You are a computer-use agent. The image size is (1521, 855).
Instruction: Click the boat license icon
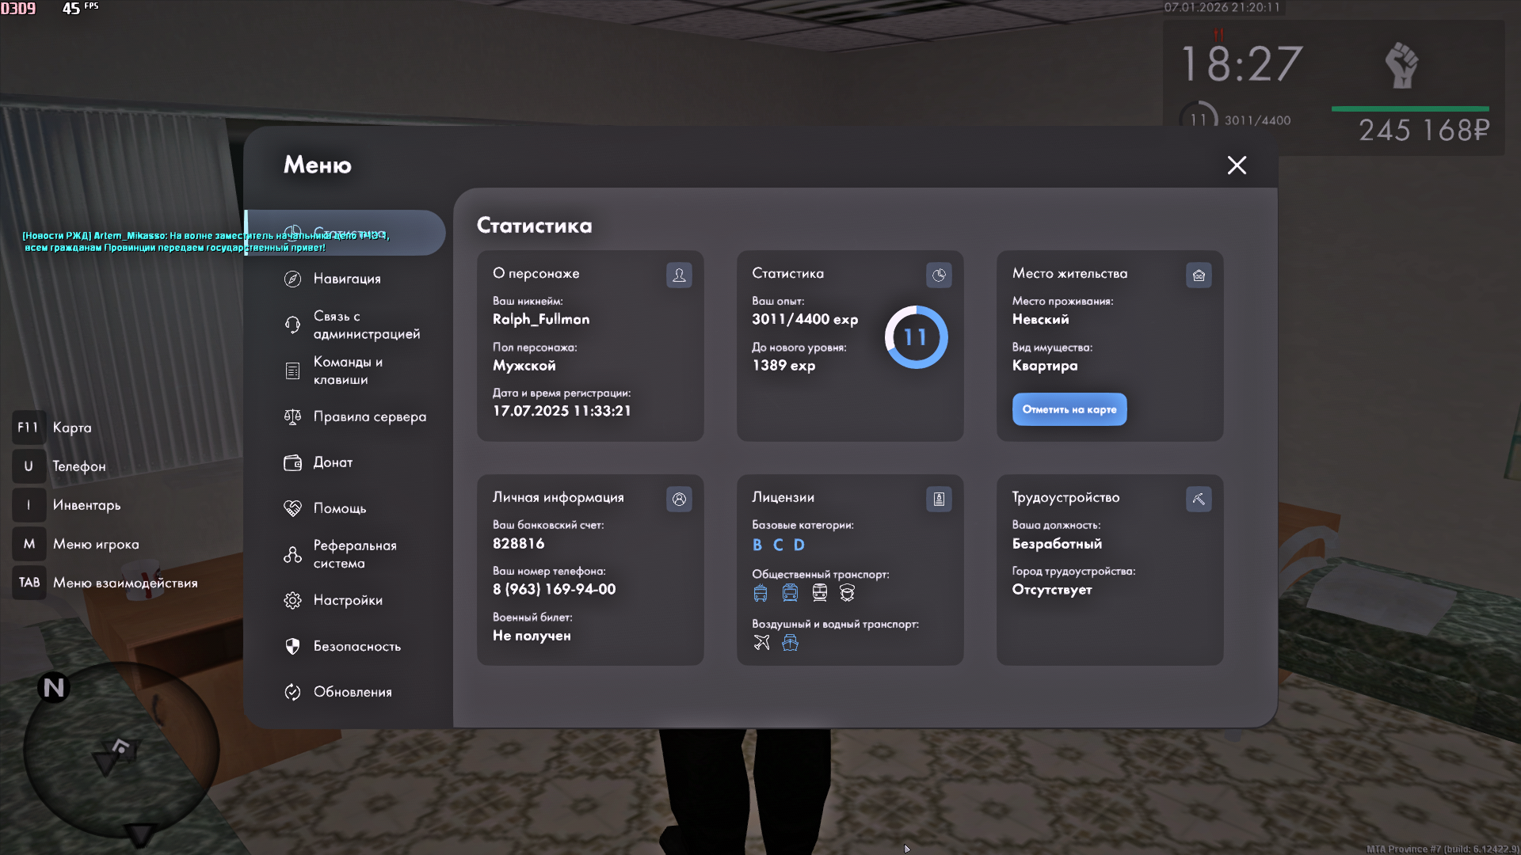pos(790,642)
